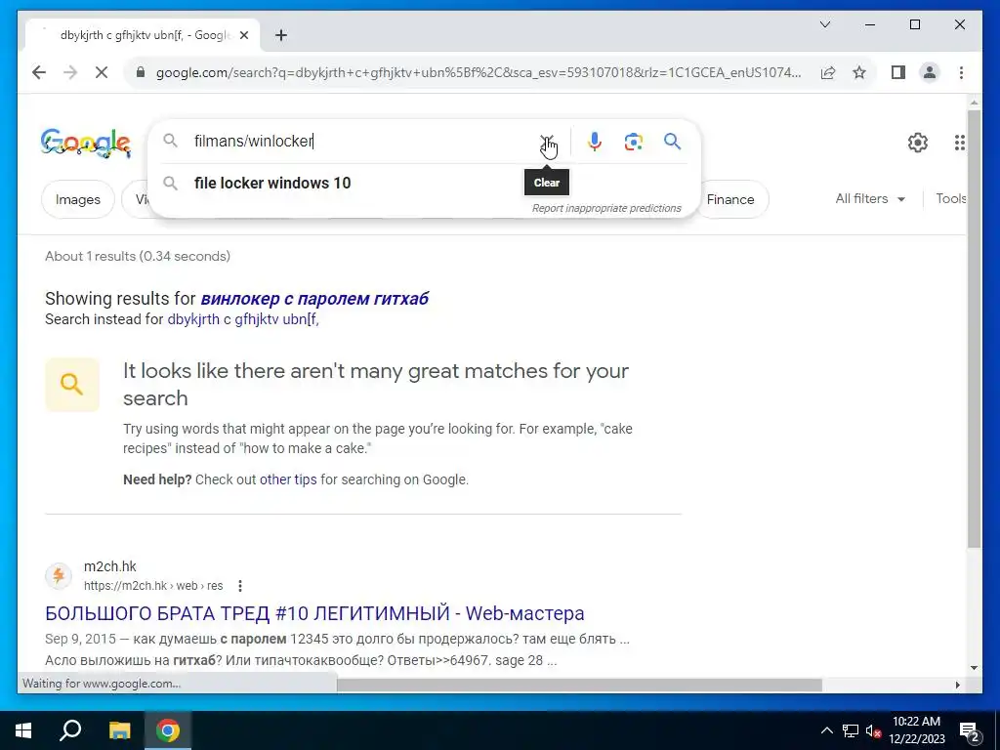Run the search with the magnifier button
This screenshot has width=1000, height=750.
click(x=672, y=141)
